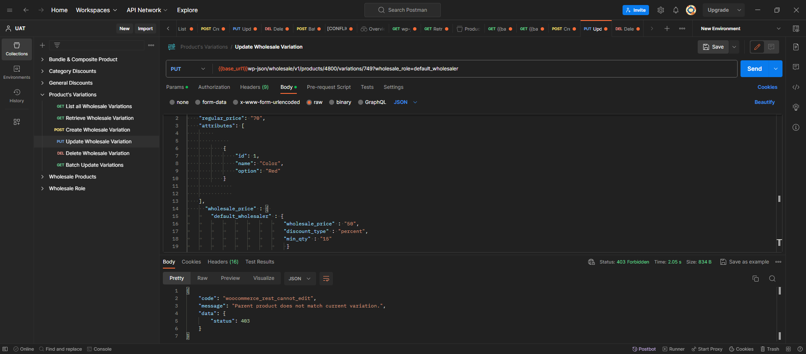Save the request
806x354 pixels.
(x=713, y=47)
